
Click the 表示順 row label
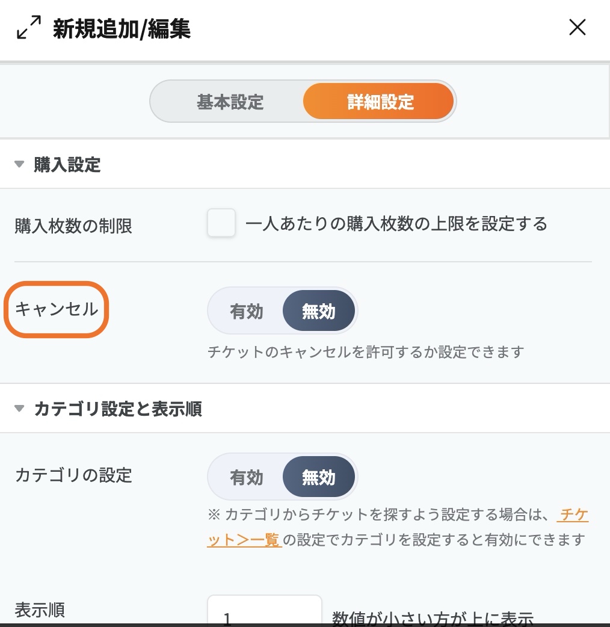[x=40, y=610]
